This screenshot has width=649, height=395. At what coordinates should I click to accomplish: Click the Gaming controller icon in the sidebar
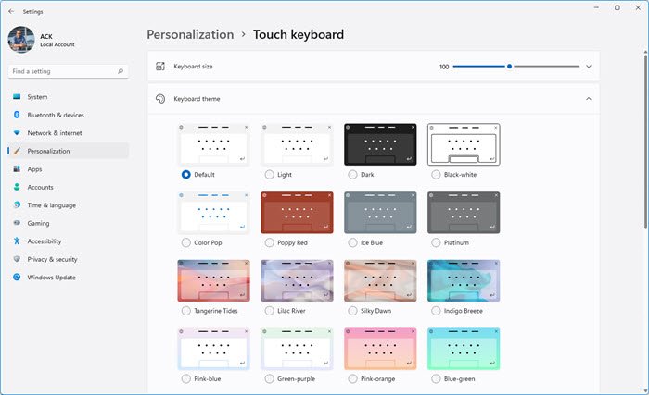tap(17, 223)
